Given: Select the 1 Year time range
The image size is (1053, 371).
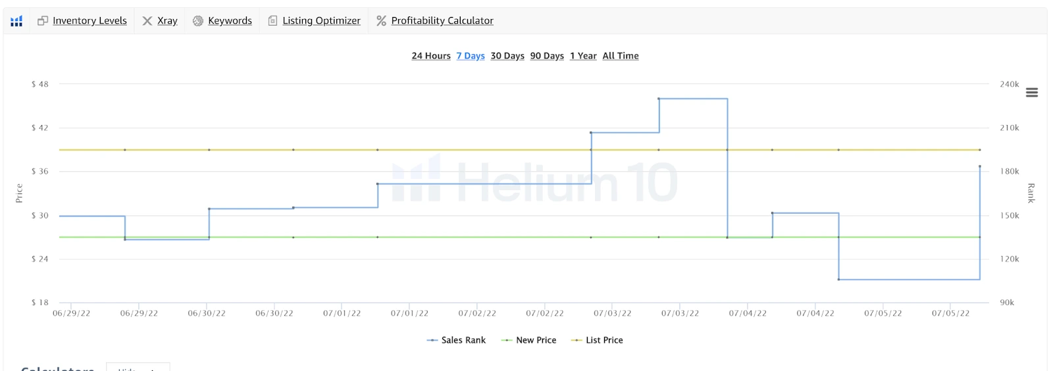Looking at the screenshot, I should pos(583,56).
